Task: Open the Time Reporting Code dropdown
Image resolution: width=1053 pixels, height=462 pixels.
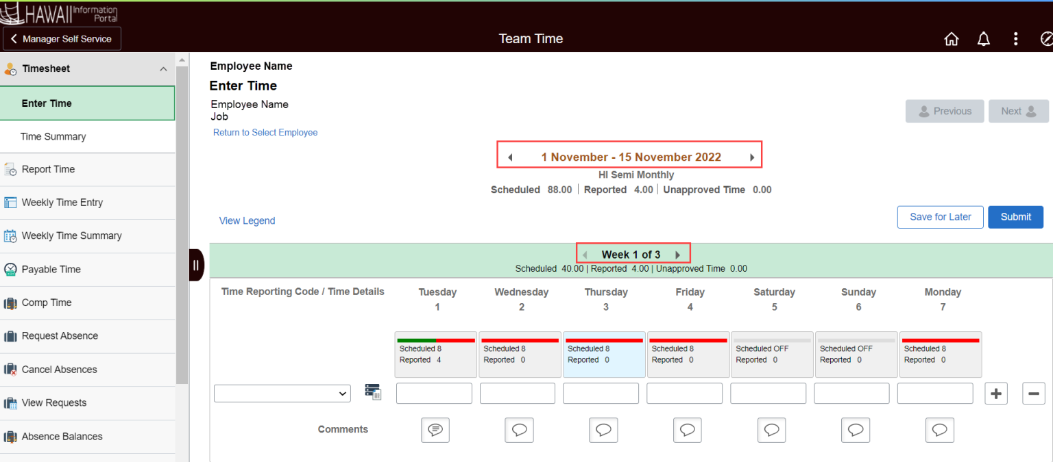Action: [282, 393]
